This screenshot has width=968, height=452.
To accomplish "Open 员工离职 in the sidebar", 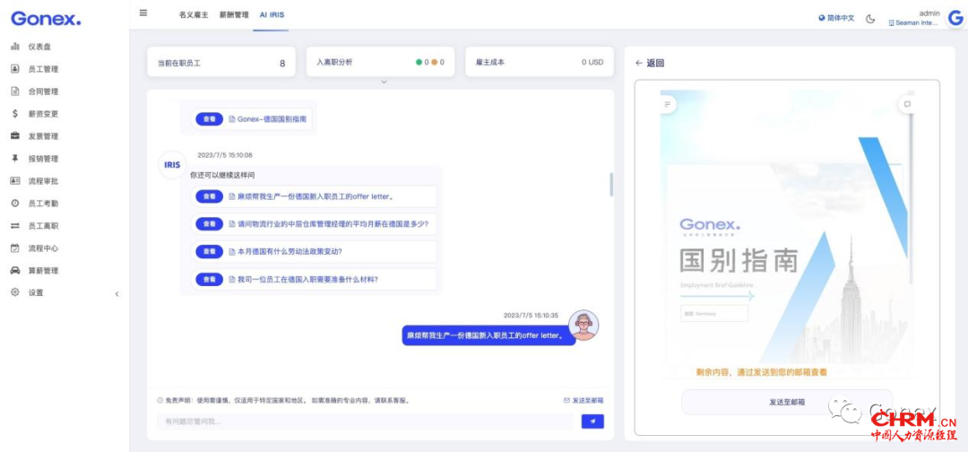I will [x=43, y=226].
